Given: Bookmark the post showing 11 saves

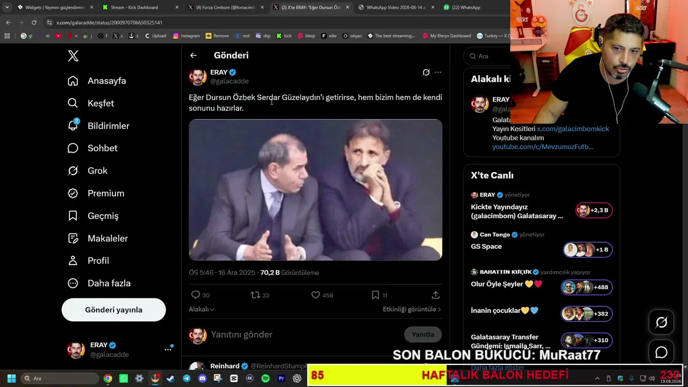Looking at the screenshot, I should tap(376, 295).
